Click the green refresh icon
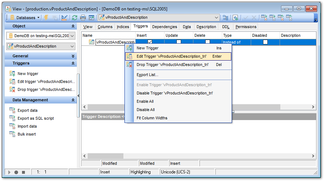 (x=75, y=18)
